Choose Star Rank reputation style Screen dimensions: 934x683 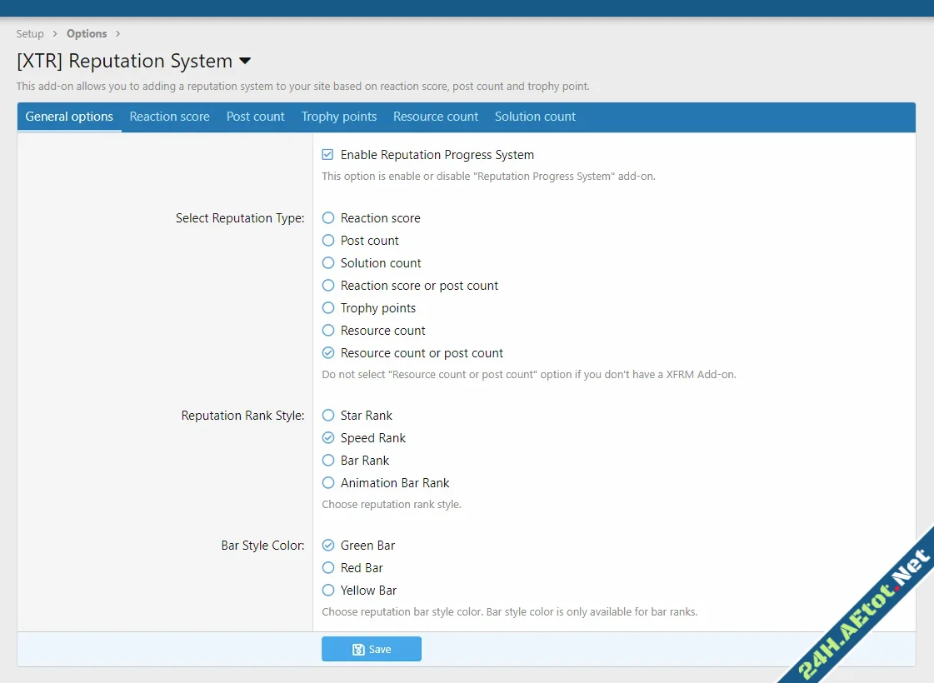click(327, 415)
